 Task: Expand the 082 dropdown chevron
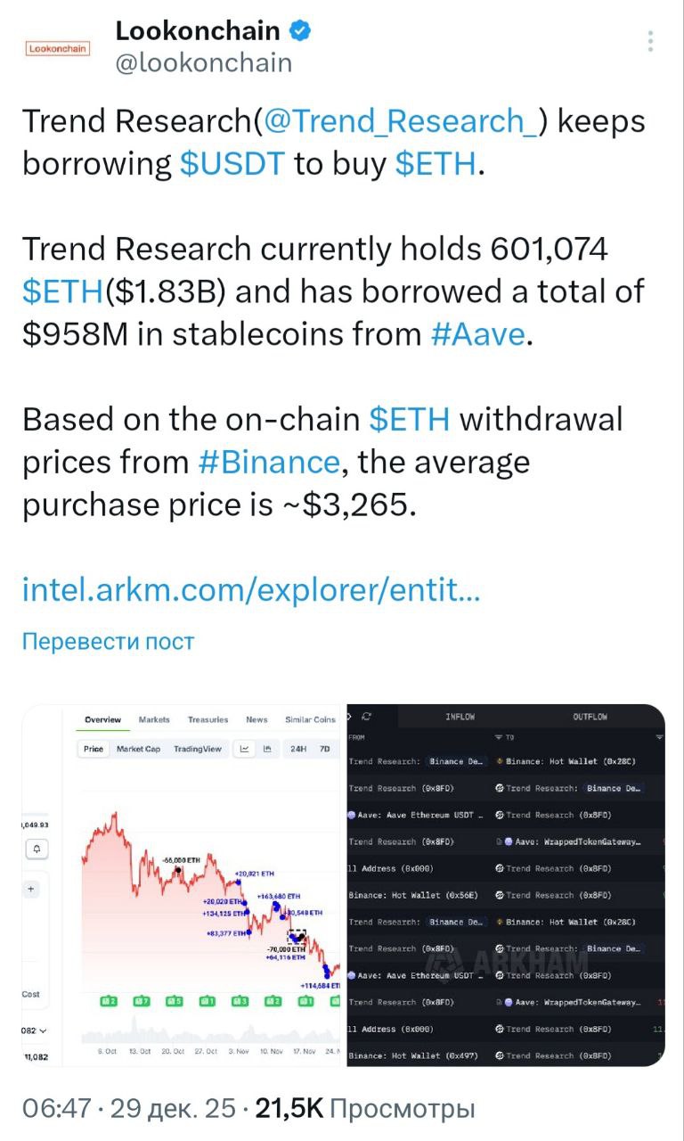click(x=42, y=1031)
